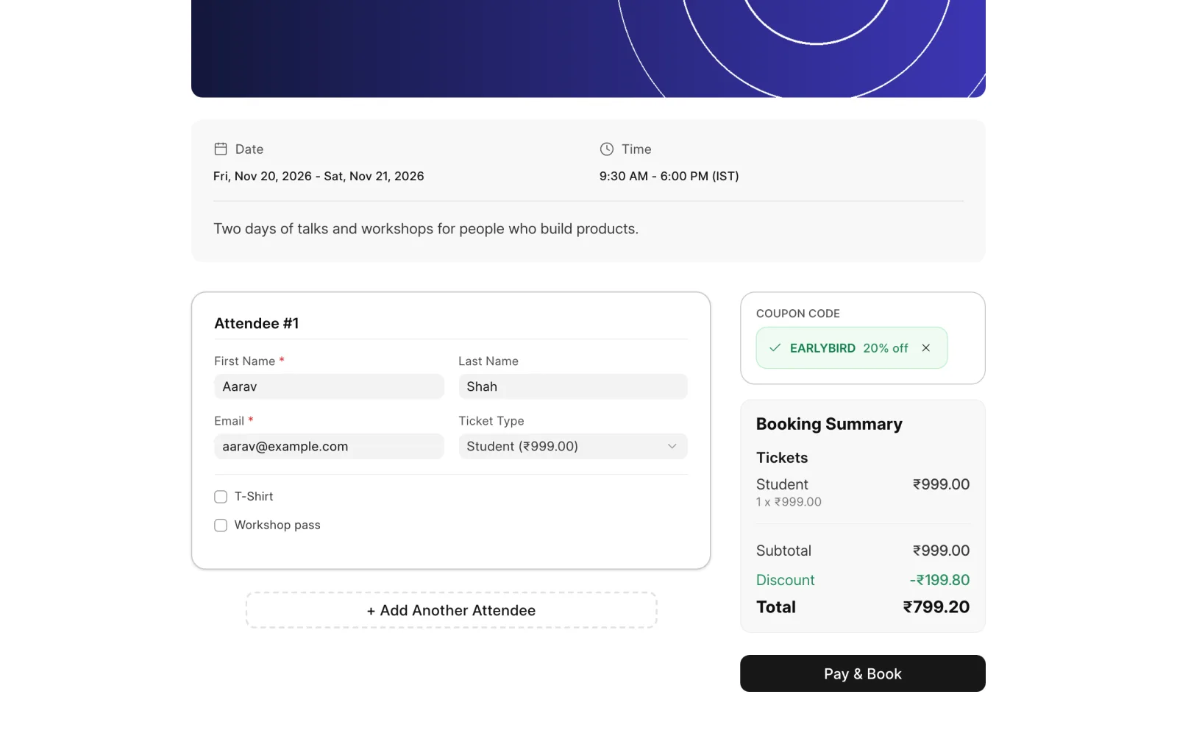Select the date range 'Fri, Nov 20, 2026 - Sat, Nov 21, 2026'

[x=319, y=176]
